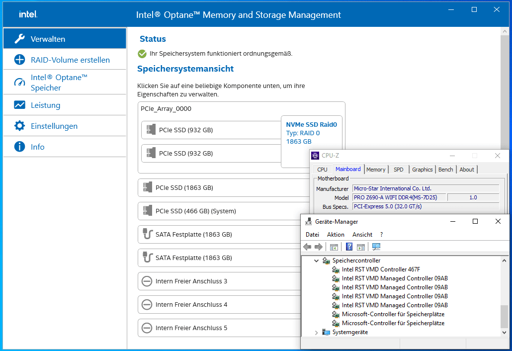Open the Memory tab in CPU-Z
The image size is (512, 351).
375,170
